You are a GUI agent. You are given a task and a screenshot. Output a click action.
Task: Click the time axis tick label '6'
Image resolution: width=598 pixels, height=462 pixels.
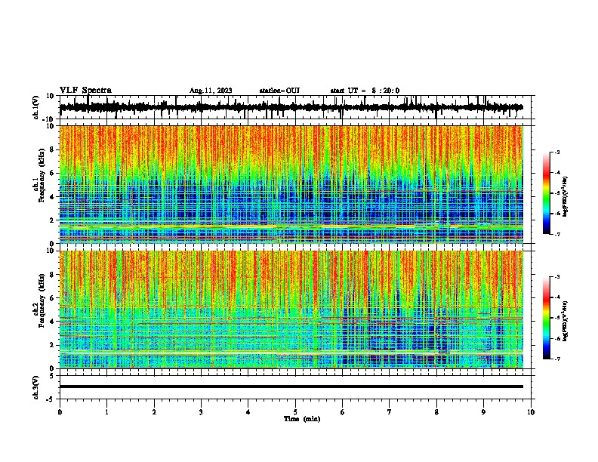tap(342, 412)
